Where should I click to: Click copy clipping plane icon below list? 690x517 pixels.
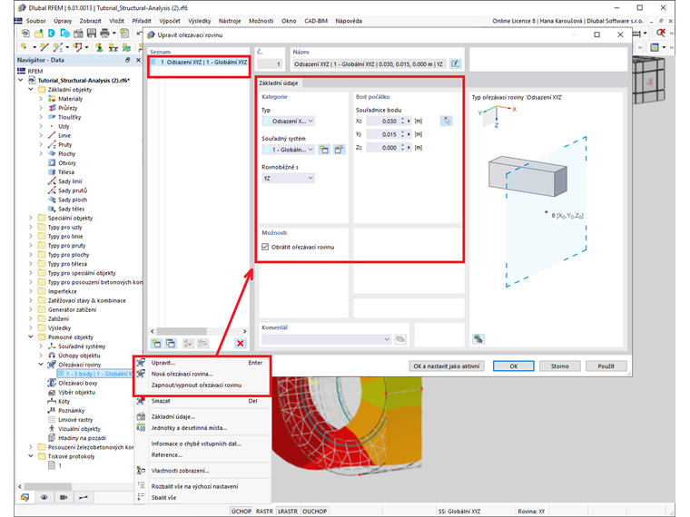click(171, 344)
